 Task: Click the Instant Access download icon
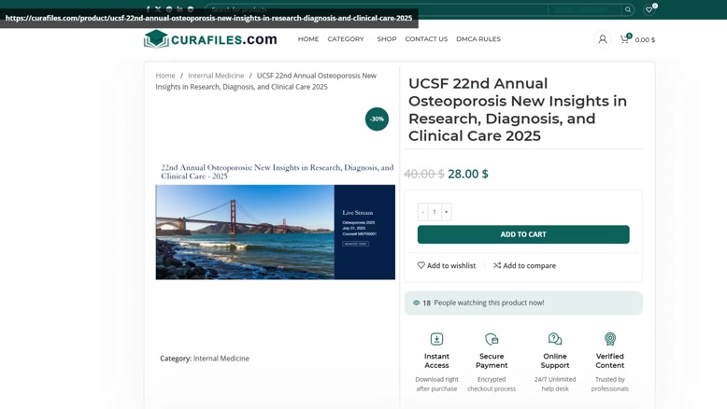436,339
